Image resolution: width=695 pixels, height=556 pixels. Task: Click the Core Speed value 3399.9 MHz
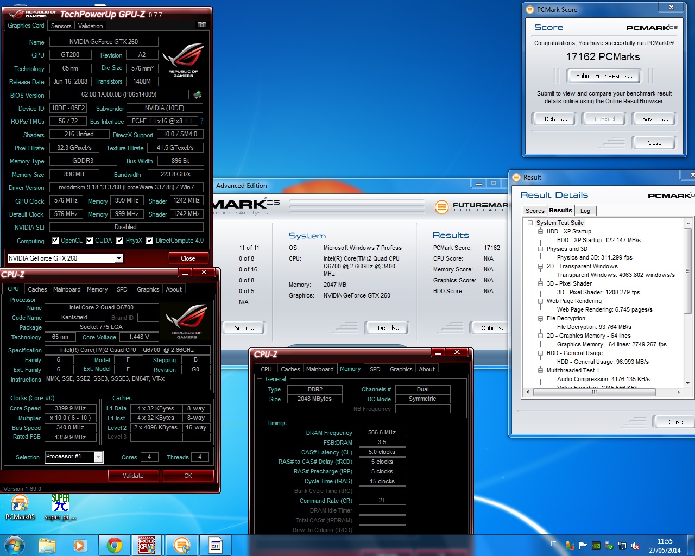(x=71, y=408)
